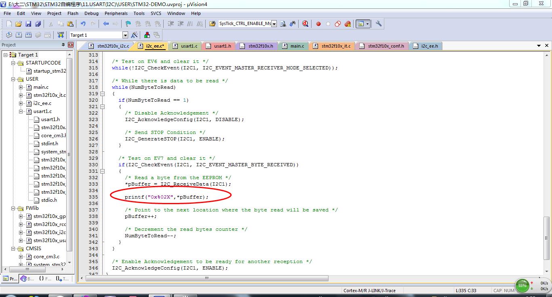Toggle the bookmark flag icon
The height and width of the screenshot is (297, 552).
click(128, 24)
